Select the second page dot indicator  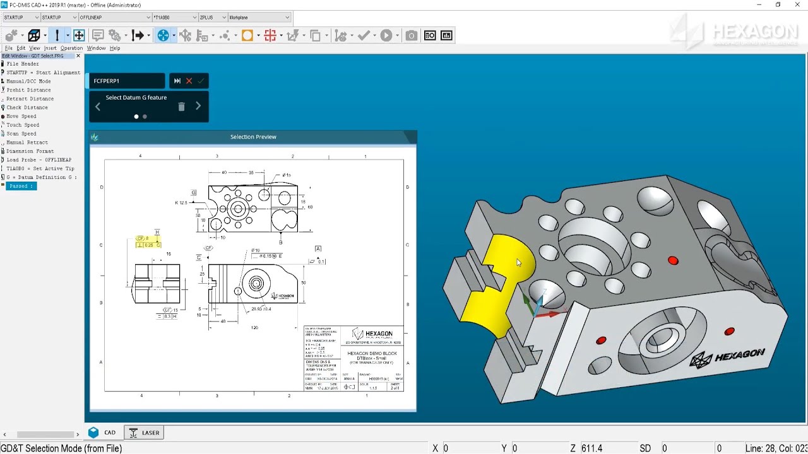tap(145, 117)
